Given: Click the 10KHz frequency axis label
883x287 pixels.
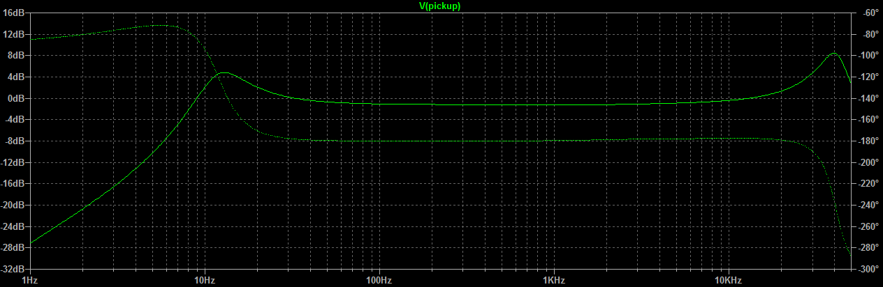Looking at the screenshot, I should (x=729, y=280).
